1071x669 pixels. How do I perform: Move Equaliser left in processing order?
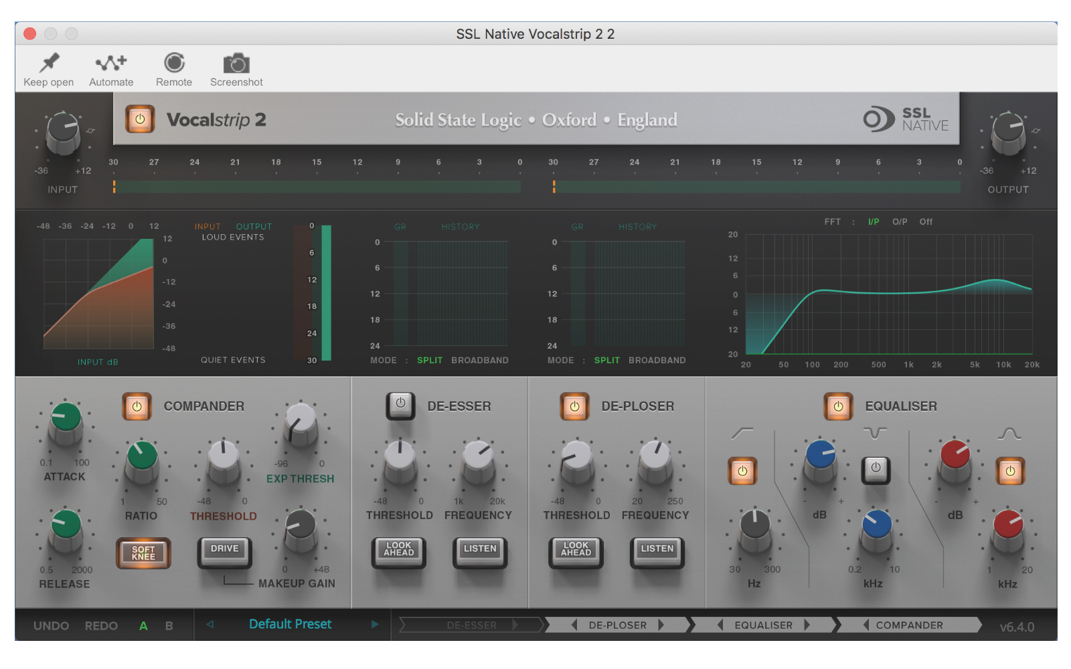coord(720,625)
